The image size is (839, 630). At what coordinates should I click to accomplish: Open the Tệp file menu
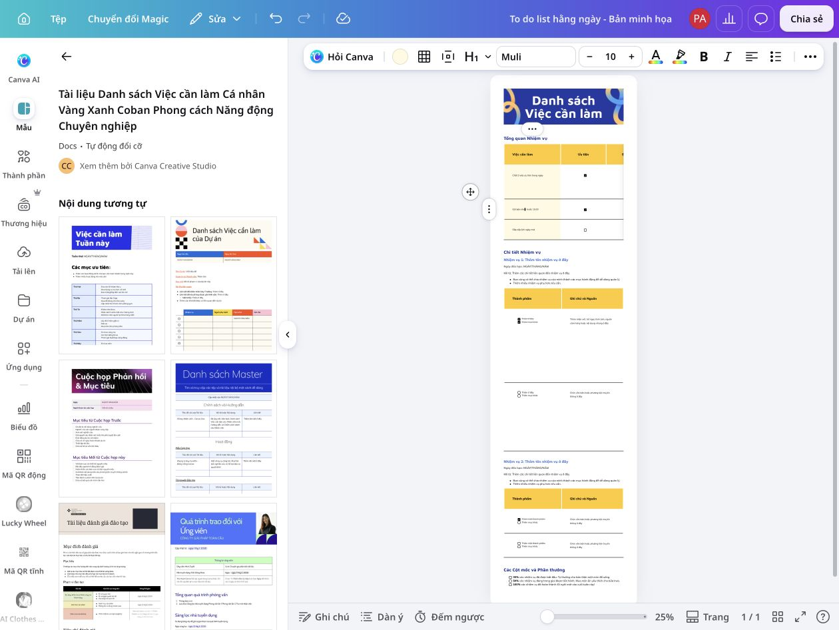(59, 19)
